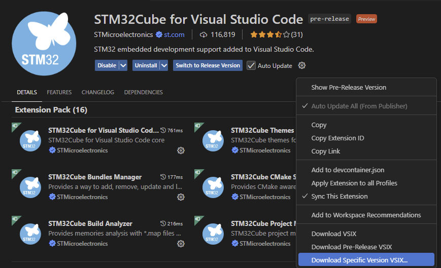
Task: Click gear icon for STM32Cube Build Analyzer
Action: tap(181, 244)
